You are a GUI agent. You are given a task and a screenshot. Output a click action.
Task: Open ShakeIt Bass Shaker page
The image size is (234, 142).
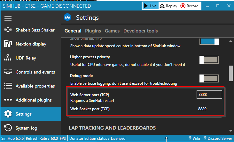31,30
